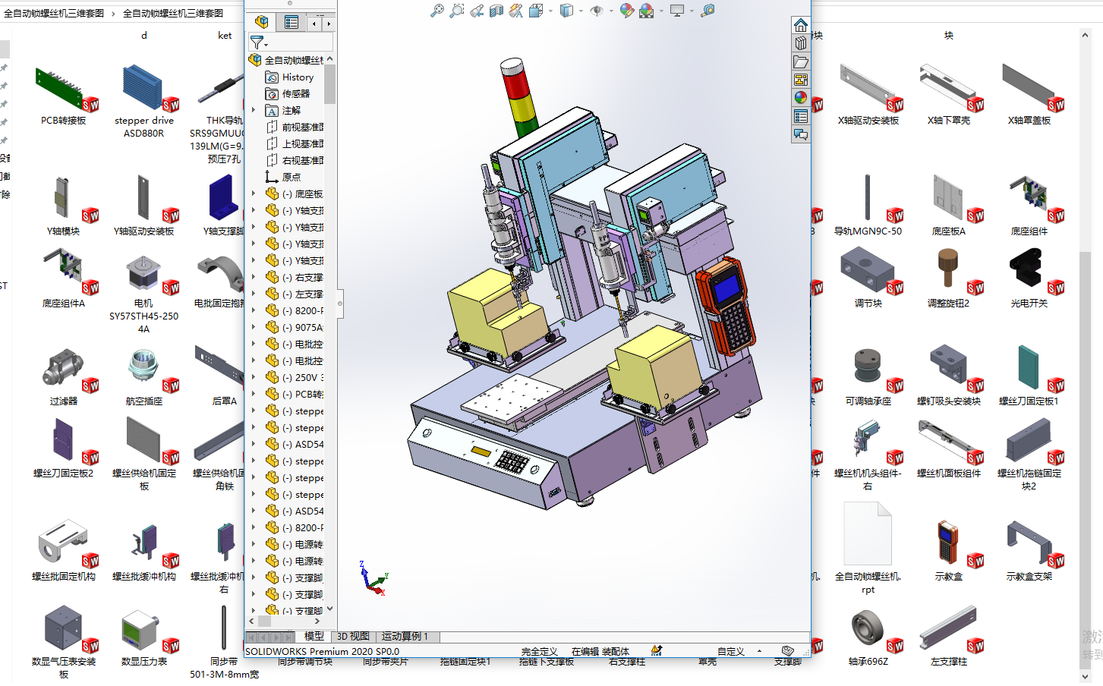Open the 3D 视图 tab
This screenshot has width=1103, height=686.
click(353, 637)
